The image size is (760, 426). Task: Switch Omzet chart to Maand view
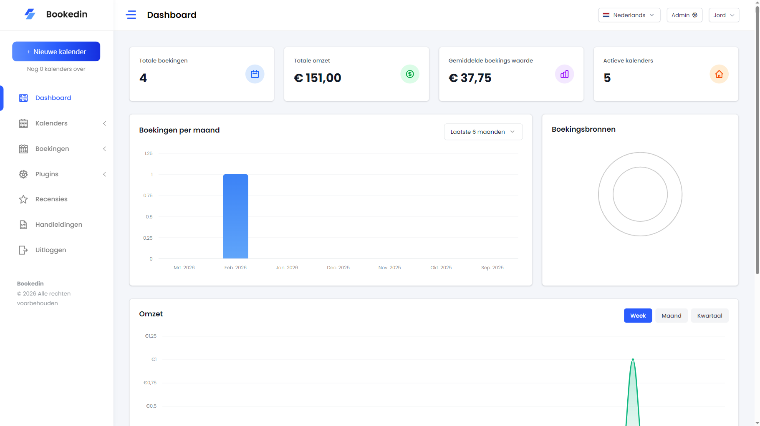(671, 316)
